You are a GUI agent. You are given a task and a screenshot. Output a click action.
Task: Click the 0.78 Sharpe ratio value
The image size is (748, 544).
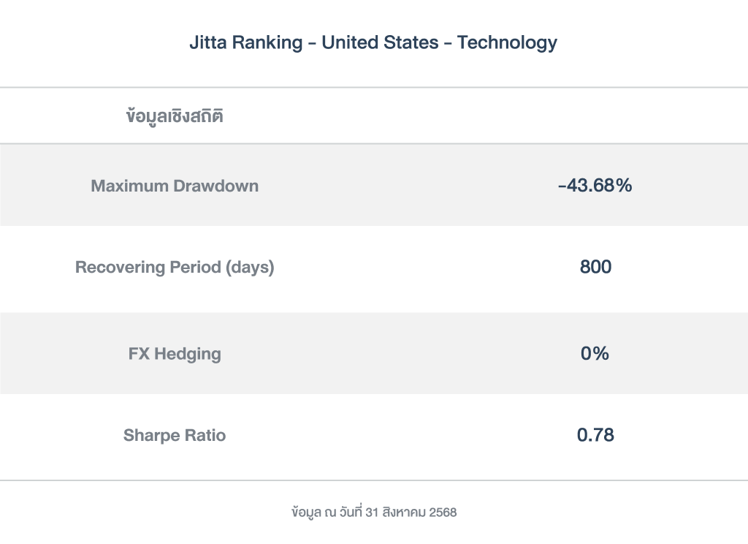(595, 436)
